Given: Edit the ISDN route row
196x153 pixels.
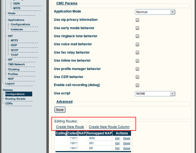Looking at the screenshot, I should coord(117,138).
